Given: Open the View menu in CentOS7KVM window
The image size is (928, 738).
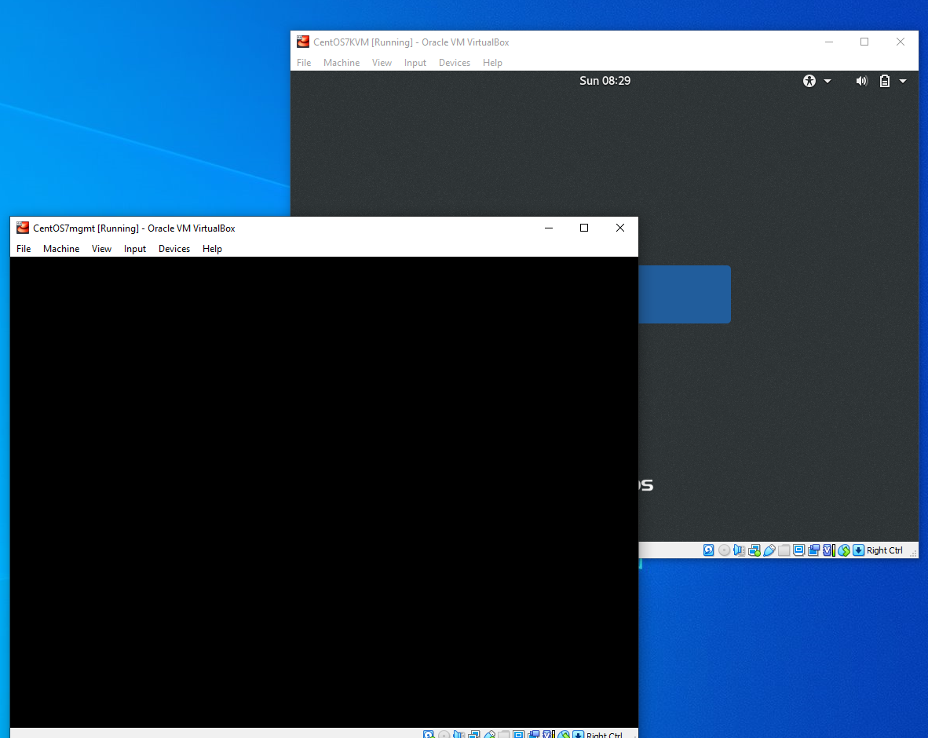Looking at the screenshot, I should point(382,63).
